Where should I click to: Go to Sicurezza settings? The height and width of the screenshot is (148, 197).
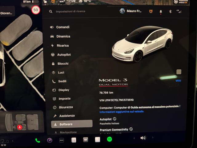pos(66,107)
